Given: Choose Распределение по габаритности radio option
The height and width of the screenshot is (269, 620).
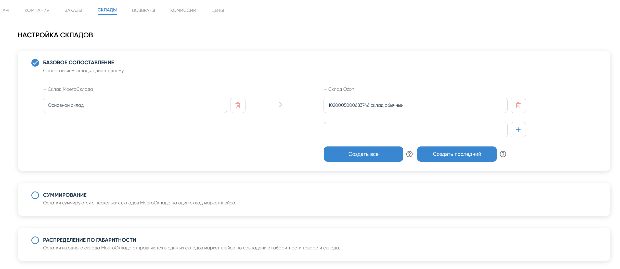Looking at the screenshot, I should [35, 240].
